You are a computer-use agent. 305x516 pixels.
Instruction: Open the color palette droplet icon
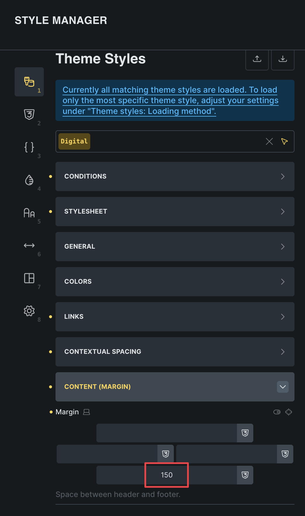(29, 180)
